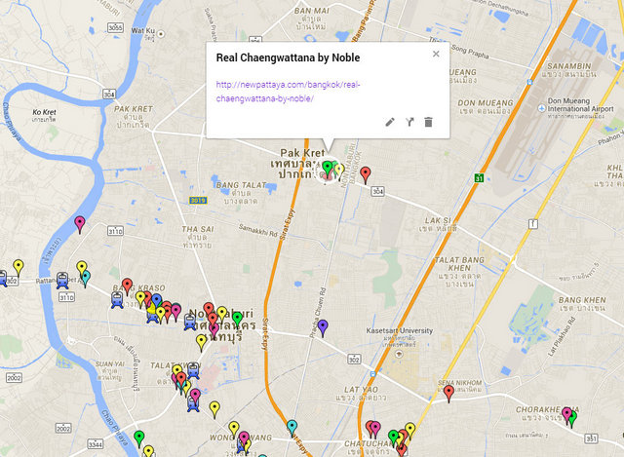624x457 pixels.
Task: Click the Talat Bang Khen label
Action: click(459, 272)
